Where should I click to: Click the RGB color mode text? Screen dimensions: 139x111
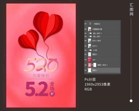point(88,89)
